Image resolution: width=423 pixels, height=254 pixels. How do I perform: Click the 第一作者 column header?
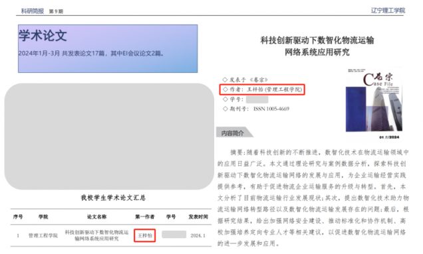pyautogui.click(x=144, y=217)
